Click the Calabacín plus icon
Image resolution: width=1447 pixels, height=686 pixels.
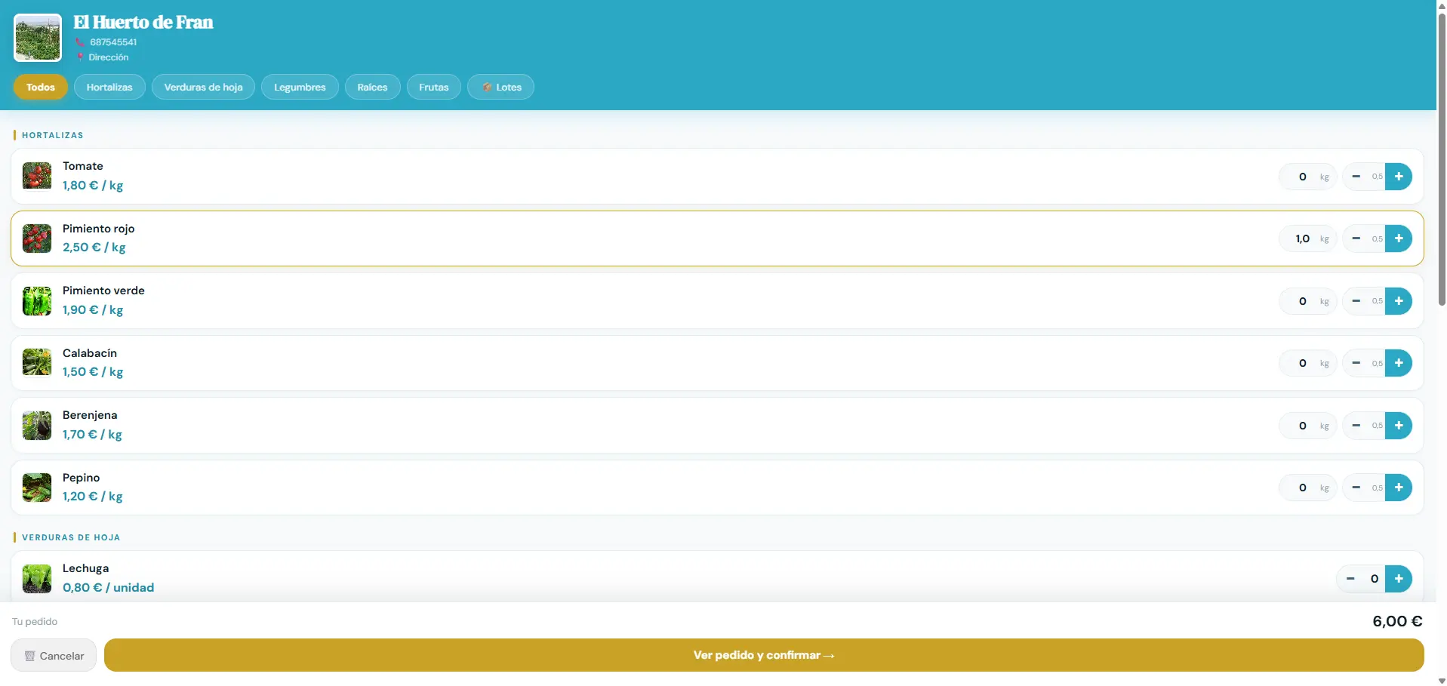(1398, 363)
